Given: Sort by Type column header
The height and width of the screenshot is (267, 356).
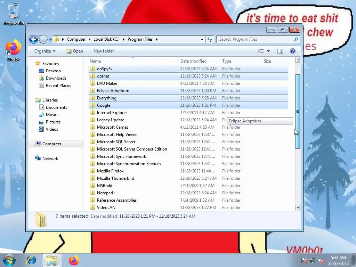Looking at the screenshot, I should [x=241, y=61].
